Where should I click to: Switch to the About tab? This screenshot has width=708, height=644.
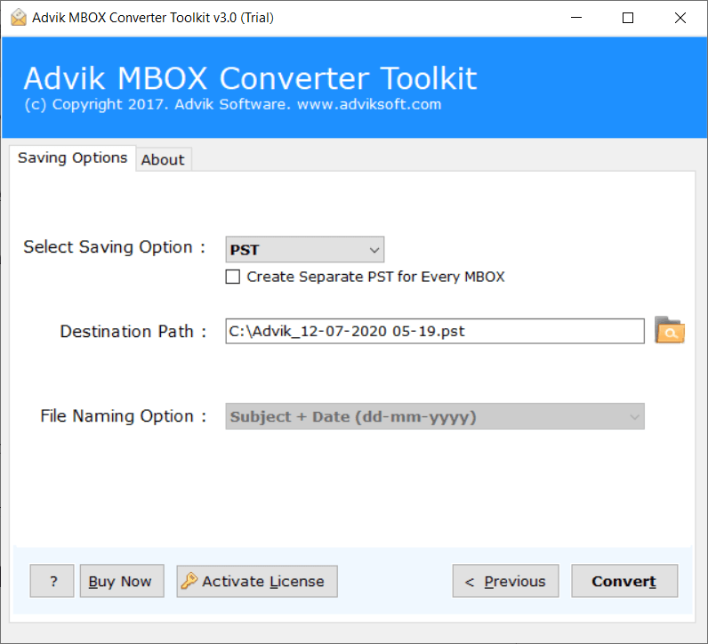tap(163, 159)
